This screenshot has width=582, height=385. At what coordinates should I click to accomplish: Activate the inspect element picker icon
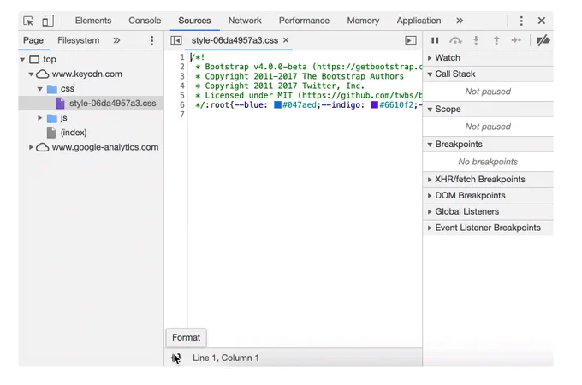[28, 21]
